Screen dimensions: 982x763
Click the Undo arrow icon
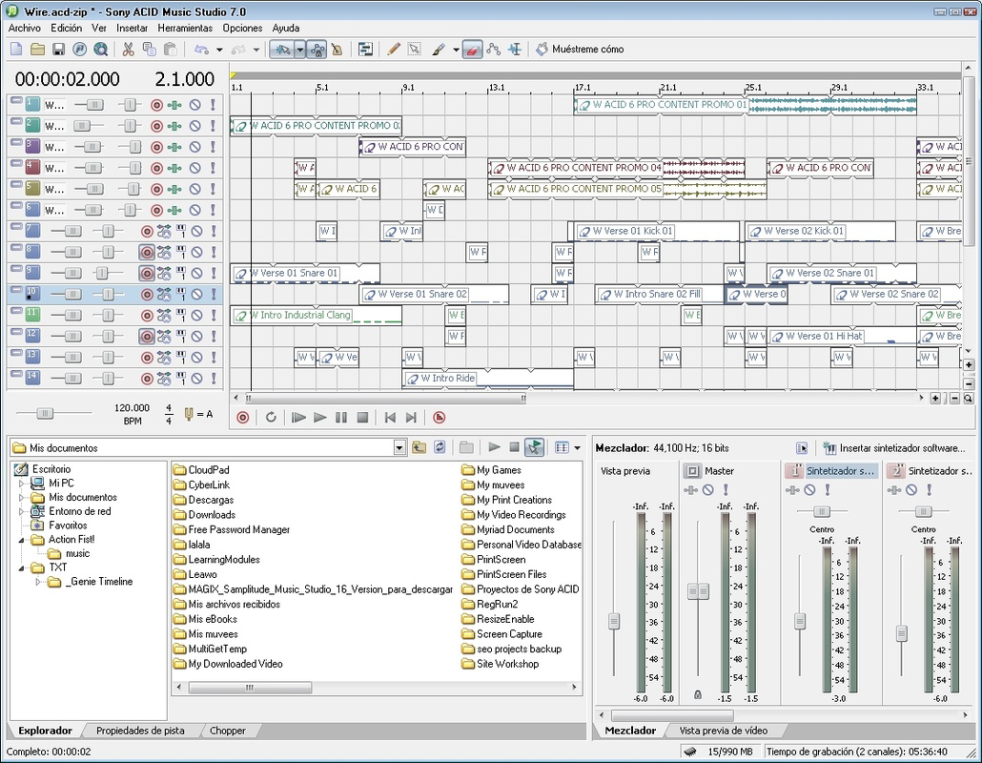click(x=201, y=49)
